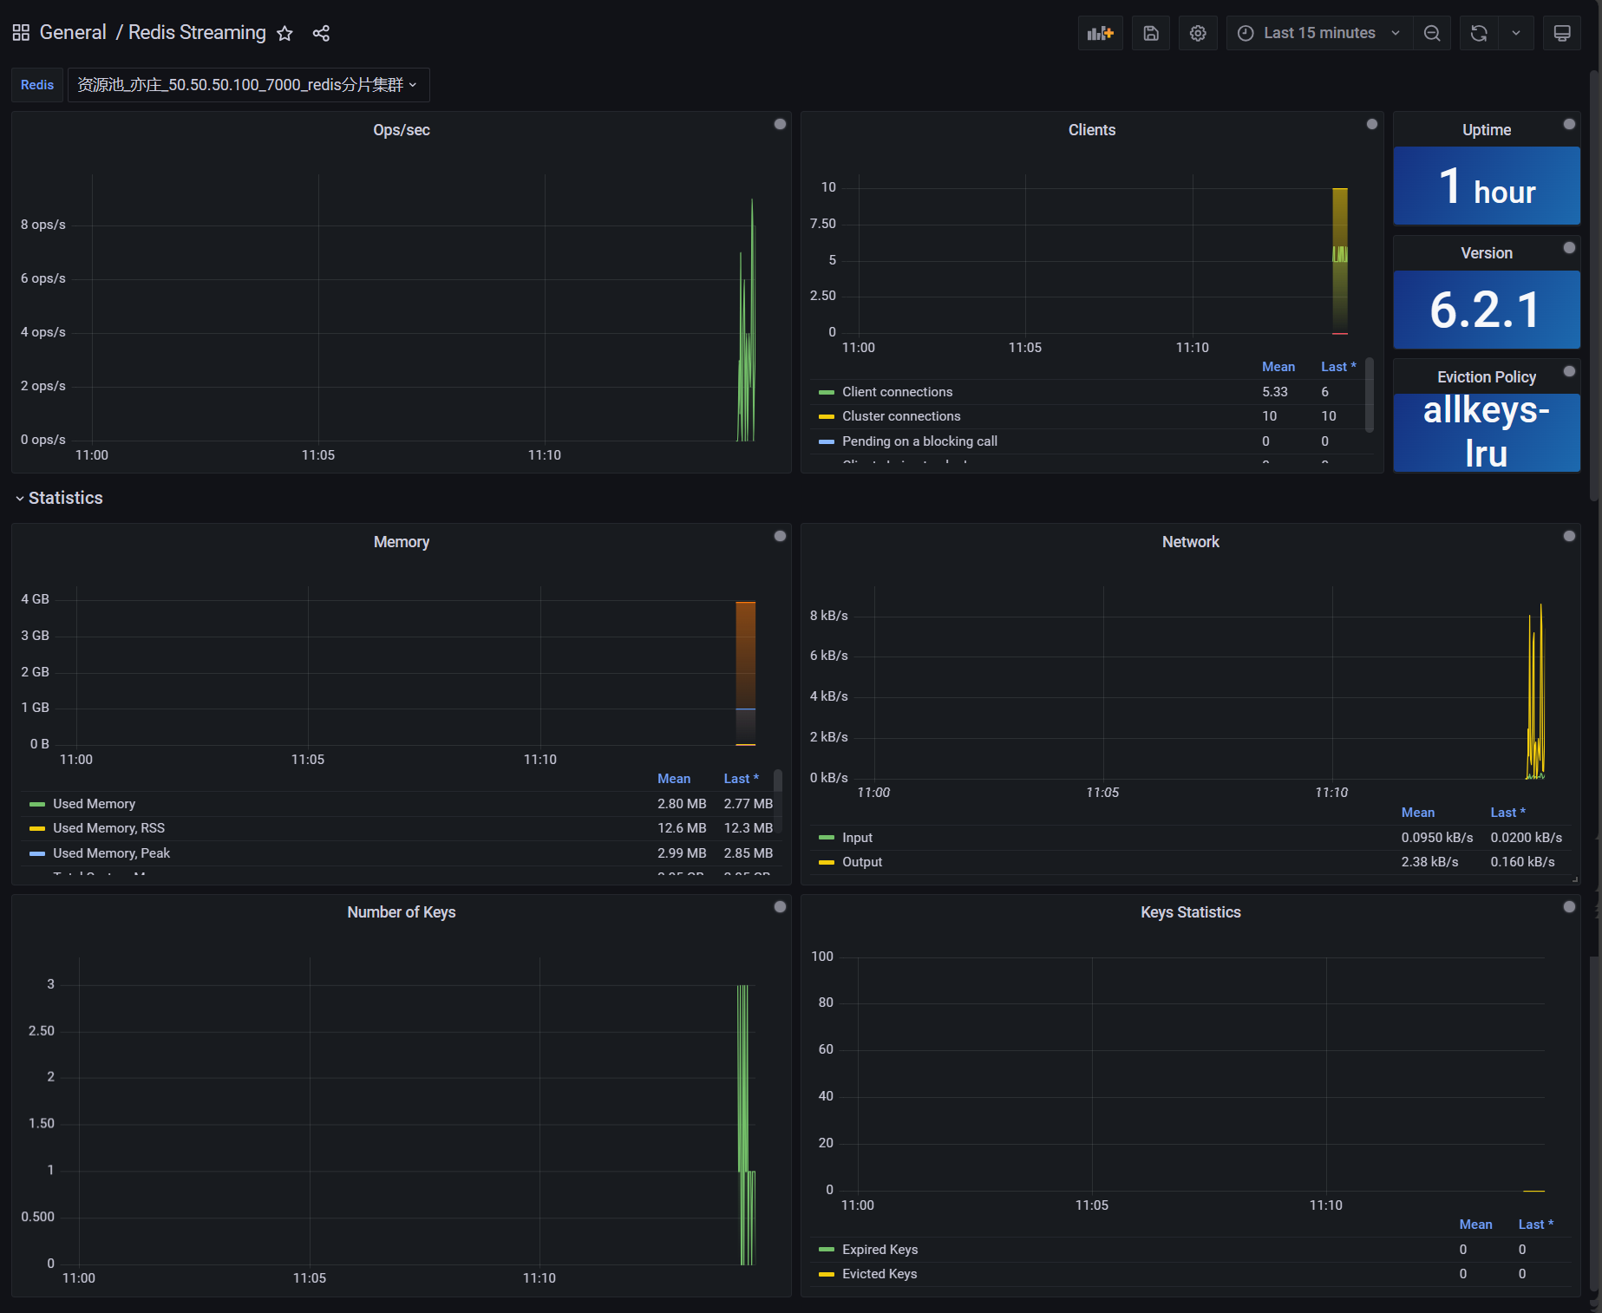Toggle the Expired Keys series
The width and height of the screenshot is (1602, 1313).
[x=879, y=1250]
